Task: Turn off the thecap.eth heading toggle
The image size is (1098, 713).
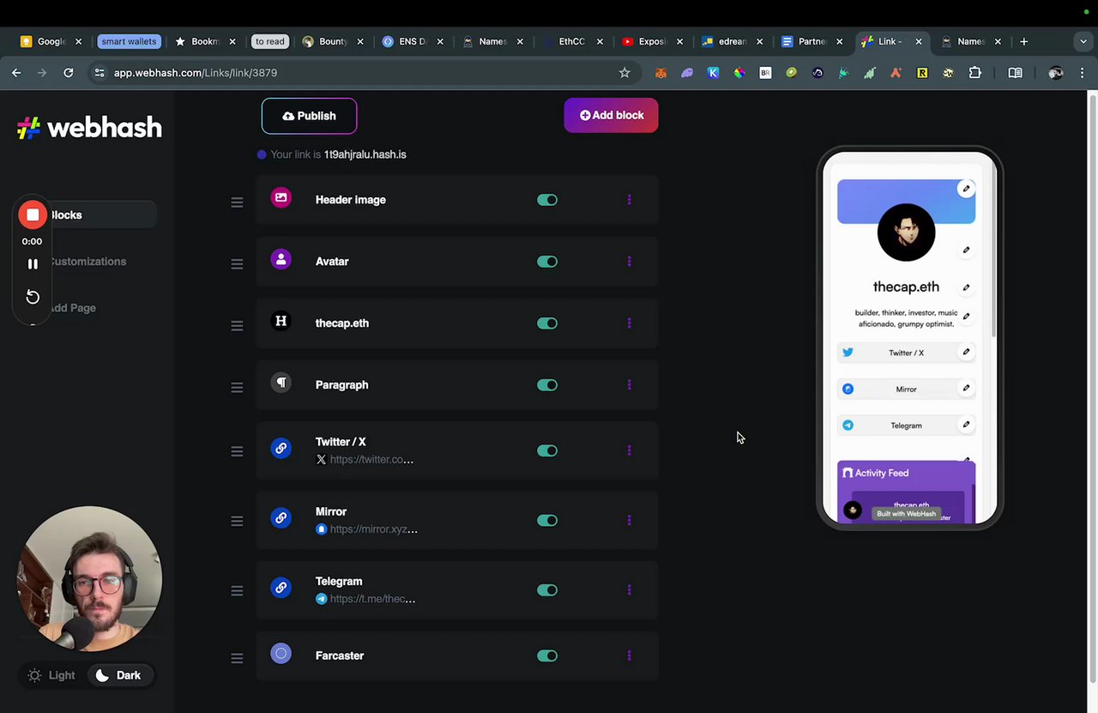Action: tap(547, 323)
